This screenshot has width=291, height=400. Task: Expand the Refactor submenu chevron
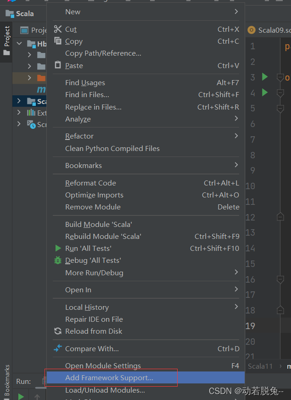(x=235, y=136)
